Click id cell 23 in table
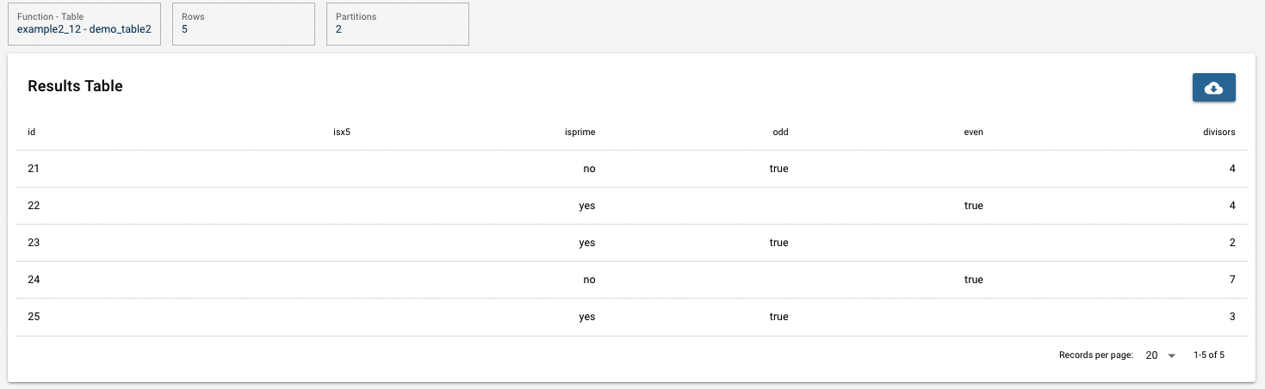1265x389 pixels. [34, 243]
